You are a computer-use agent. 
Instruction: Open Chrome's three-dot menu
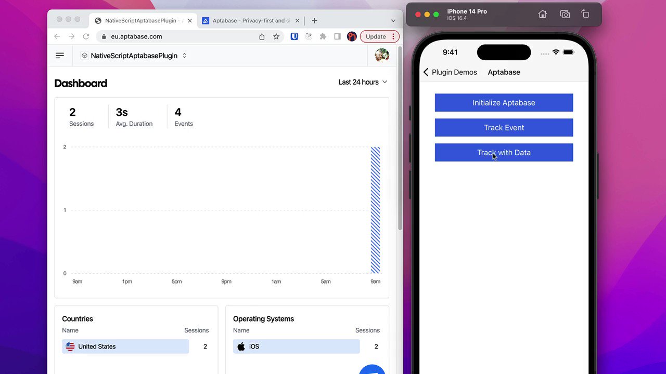(393, 36)
